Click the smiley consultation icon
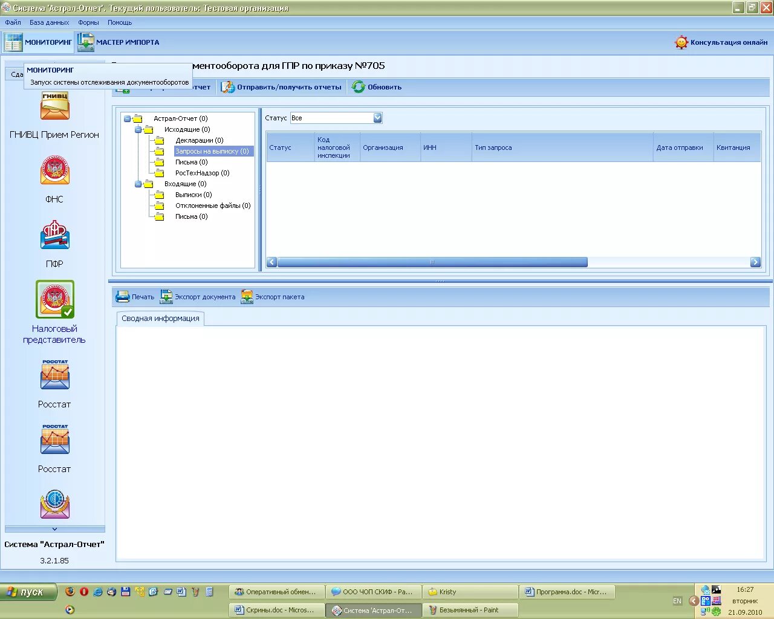This screenshot has width=774, height=619. pyautogui.click(x=681, y=42)
